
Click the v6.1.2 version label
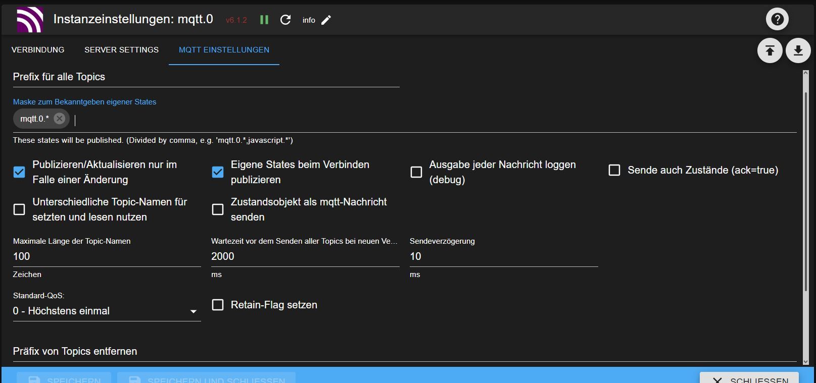click(x=236, y=20)
